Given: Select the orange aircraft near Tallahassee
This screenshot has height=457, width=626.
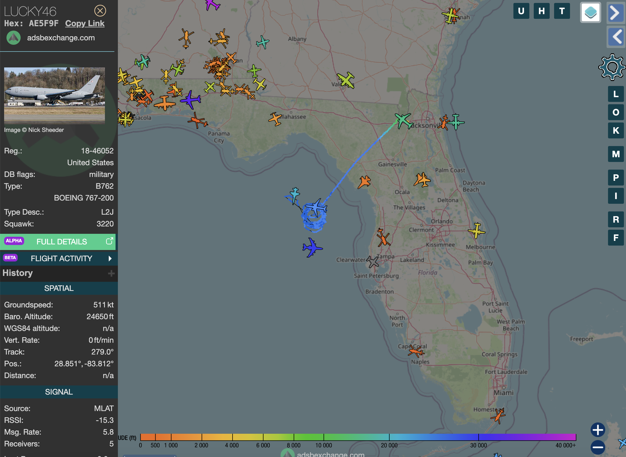Looking at the screenshot, I should point(276,119).
